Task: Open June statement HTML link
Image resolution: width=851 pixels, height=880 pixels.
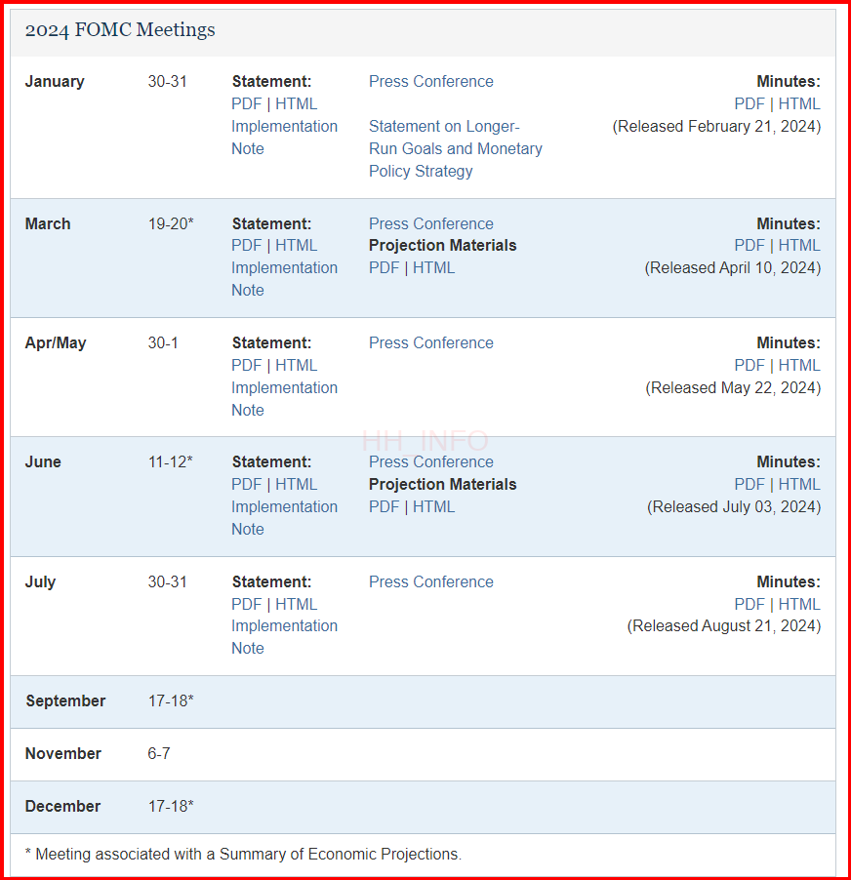Action: click(297, 484)
